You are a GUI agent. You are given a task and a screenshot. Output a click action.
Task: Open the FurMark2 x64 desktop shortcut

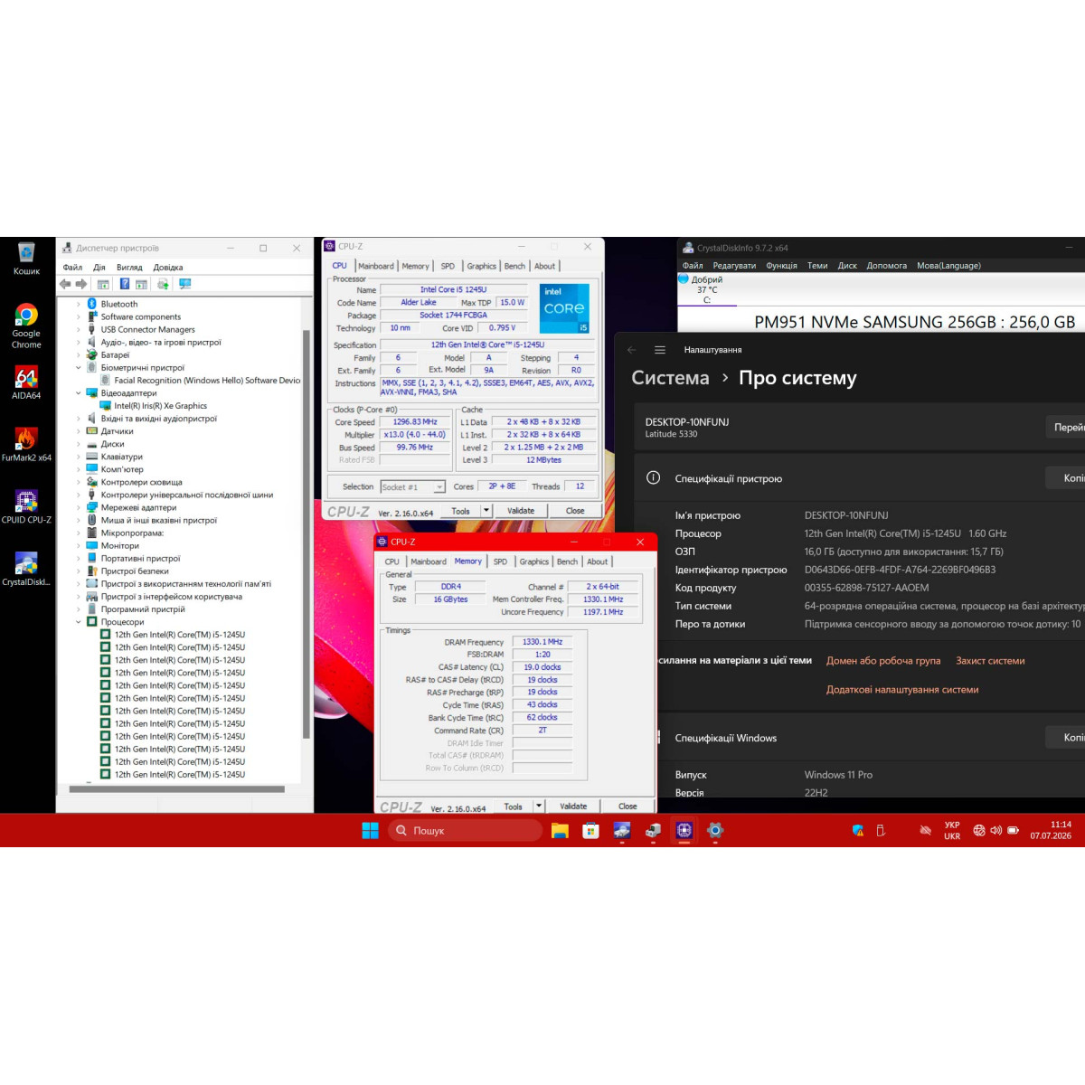point(26,445)
